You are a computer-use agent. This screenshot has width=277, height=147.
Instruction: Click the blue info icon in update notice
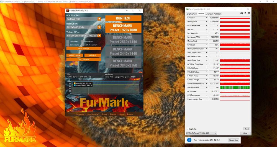point(189,140)
